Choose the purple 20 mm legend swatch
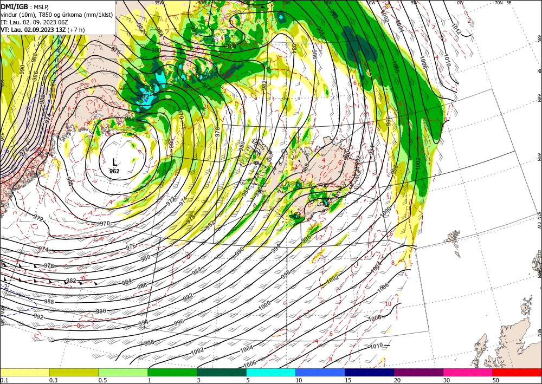The height and width of the screenshot is (384, 542). coord(418,373)
